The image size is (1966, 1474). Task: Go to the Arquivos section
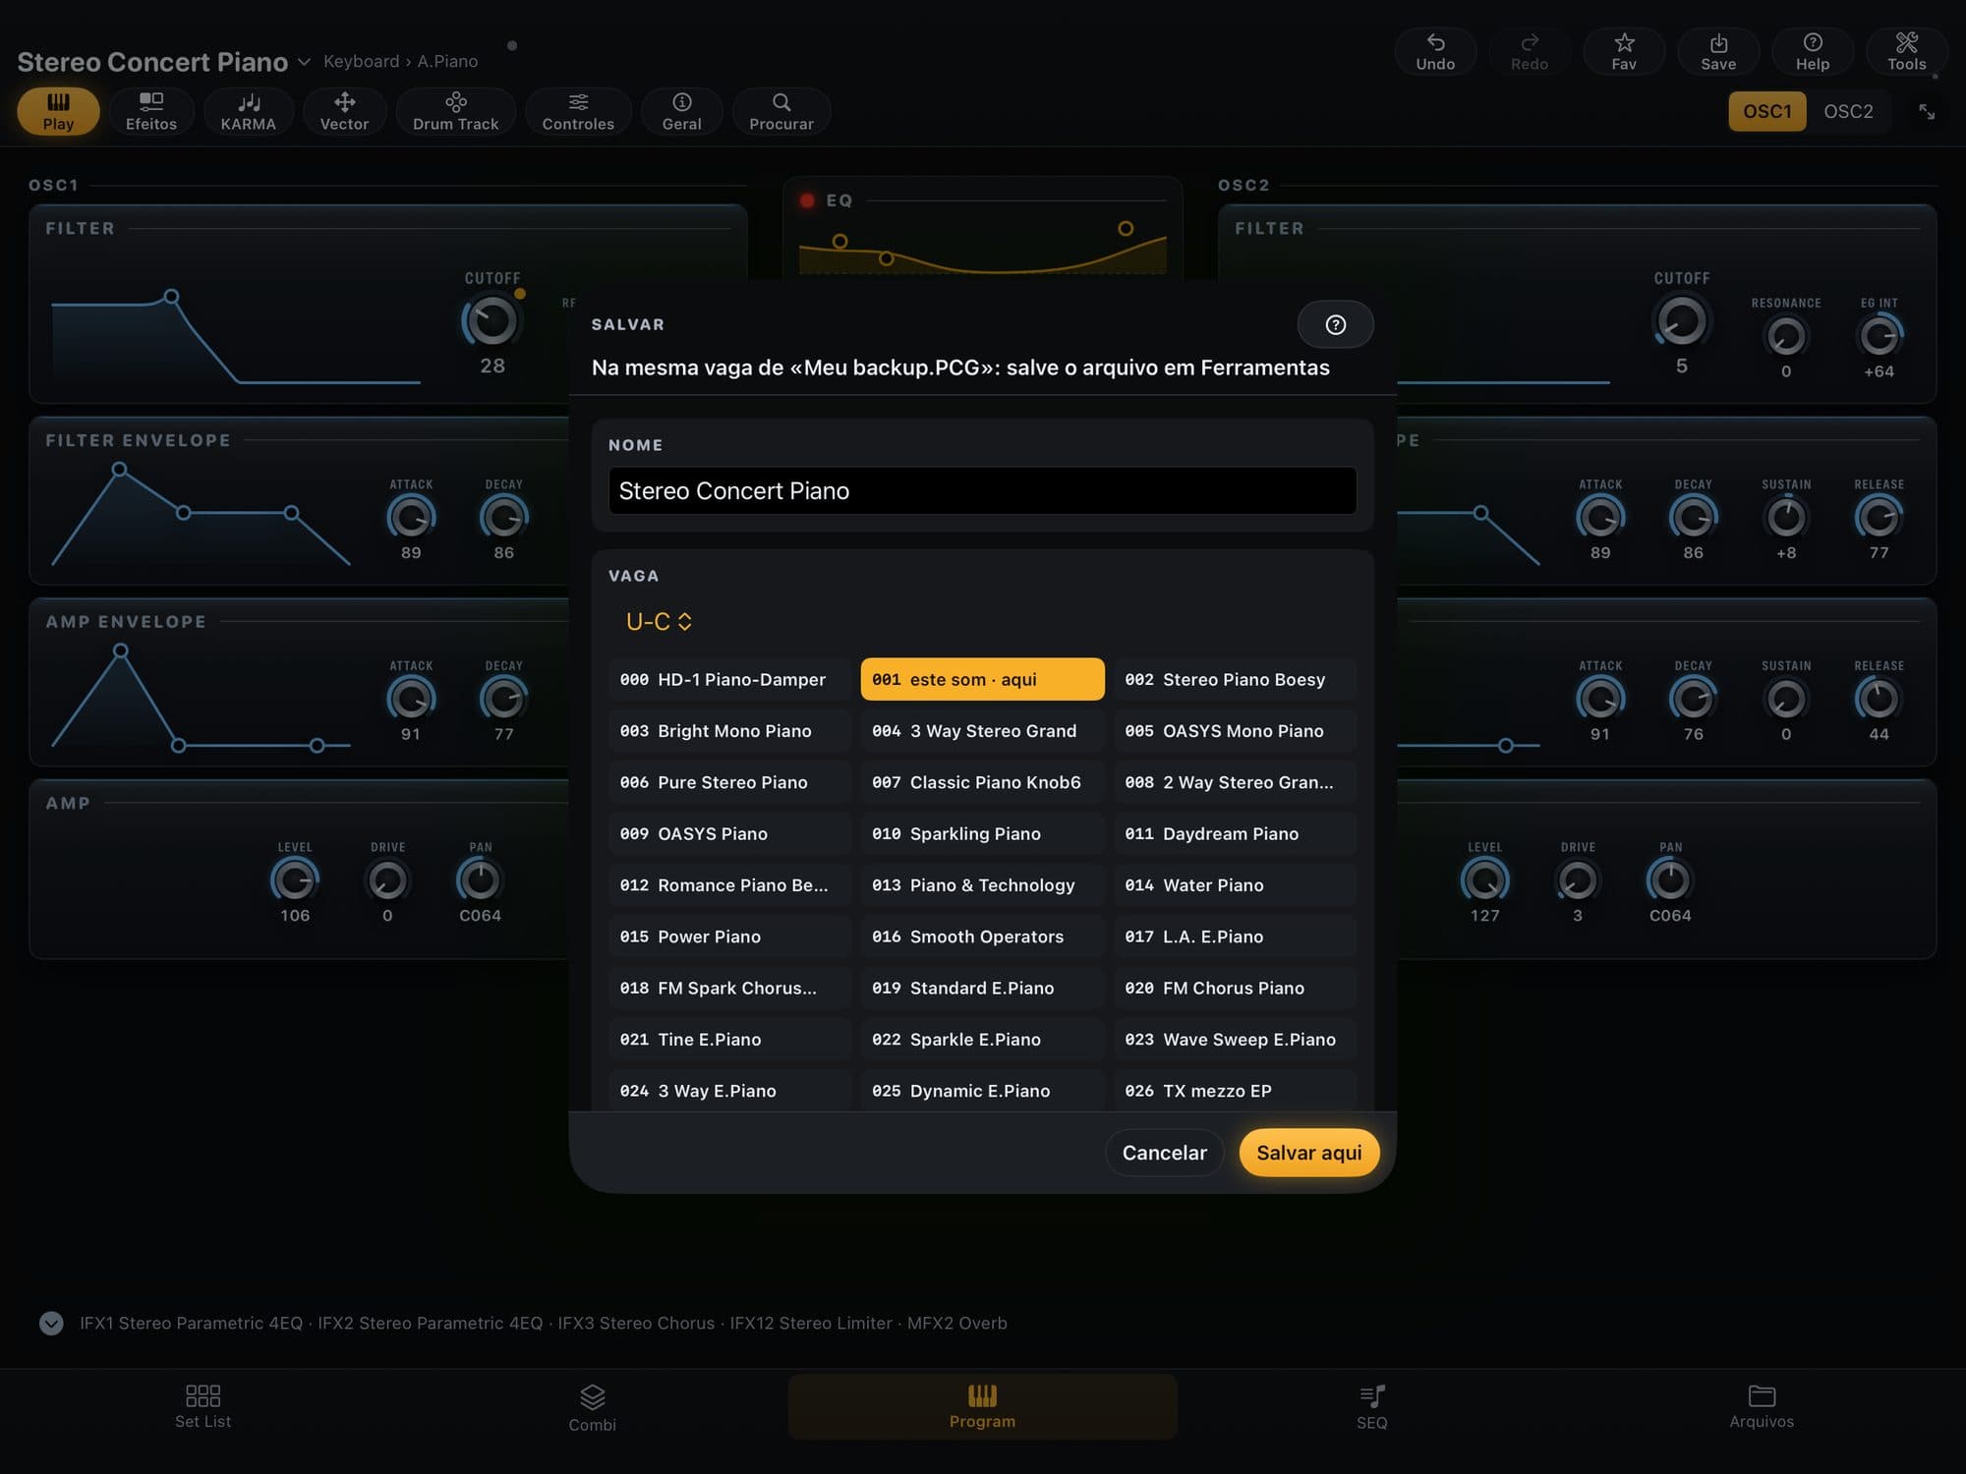(1762, 1406)
